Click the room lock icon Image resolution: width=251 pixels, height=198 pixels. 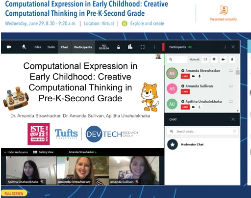[x=119, y=47]
